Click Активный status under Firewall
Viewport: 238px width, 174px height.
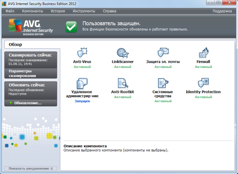204,67
